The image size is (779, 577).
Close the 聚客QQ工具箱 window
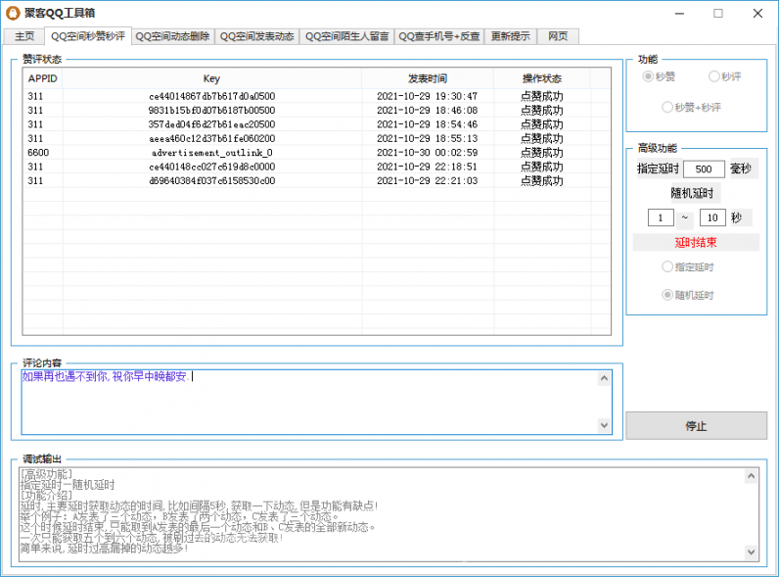pyautogui.click(x=757, y=14)
